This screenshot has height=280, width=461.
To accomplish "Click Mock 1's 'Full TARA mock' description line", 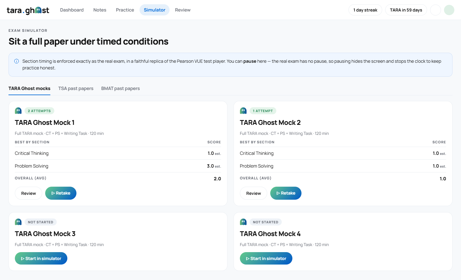I will coord(59,133).
